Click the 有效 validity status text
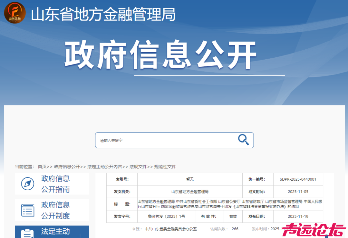The height and width of the screenshot is (238, 348). (233, 216)
